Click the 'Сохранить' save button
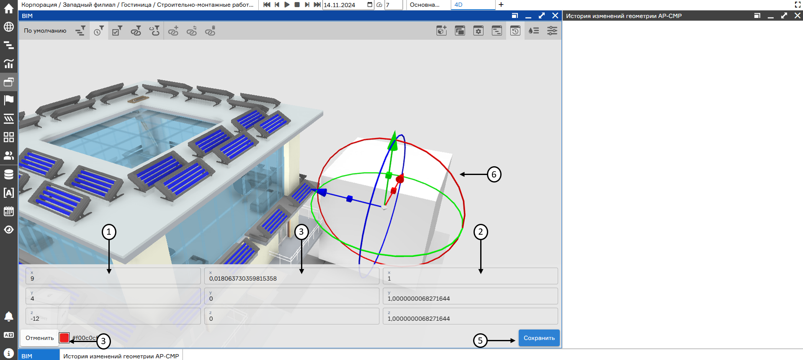The image size is (803, 360). pyautogui.click(x=539, y=338)
